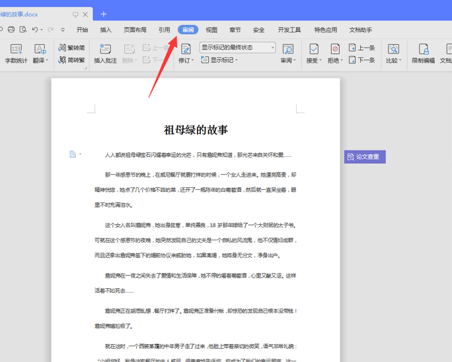Expand the 接受 dropdown arrow
The height and width of the screenshot is (362, 452).
pyautogui.click(x=320, y=60)
